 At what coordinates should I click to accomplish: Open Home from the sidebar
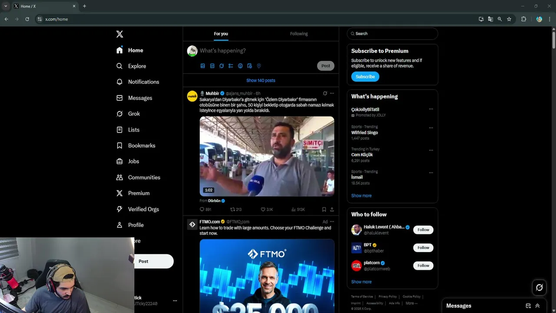(130, 50)
